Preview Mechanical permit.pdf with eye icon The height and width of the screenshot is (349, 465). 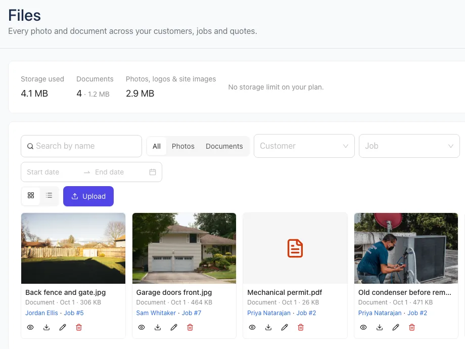point(252,327)
